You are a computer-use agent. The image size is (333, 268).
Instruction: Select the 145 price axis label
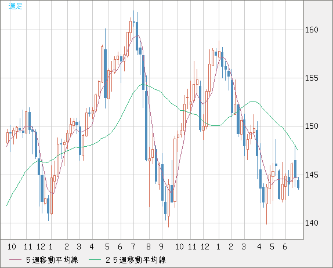(x=312, y=175)
